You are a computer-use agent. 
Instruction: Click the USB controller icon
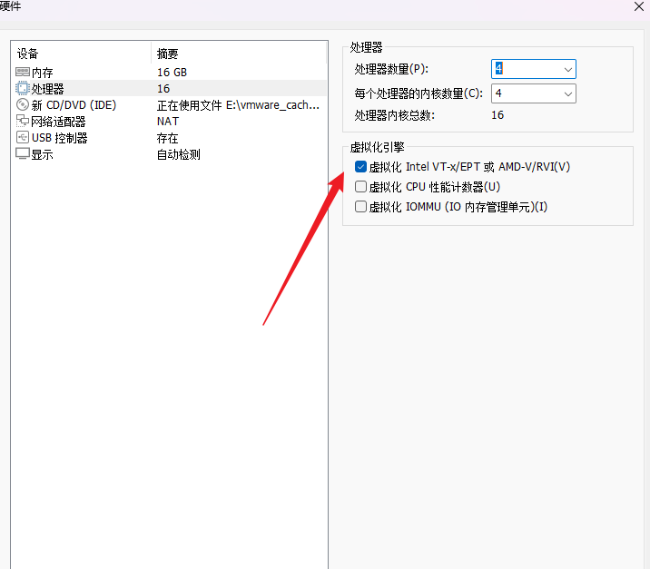23,138
